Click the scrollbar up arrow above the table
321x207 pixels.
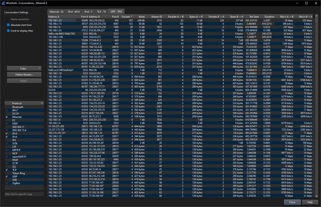(x=317, y=16)
